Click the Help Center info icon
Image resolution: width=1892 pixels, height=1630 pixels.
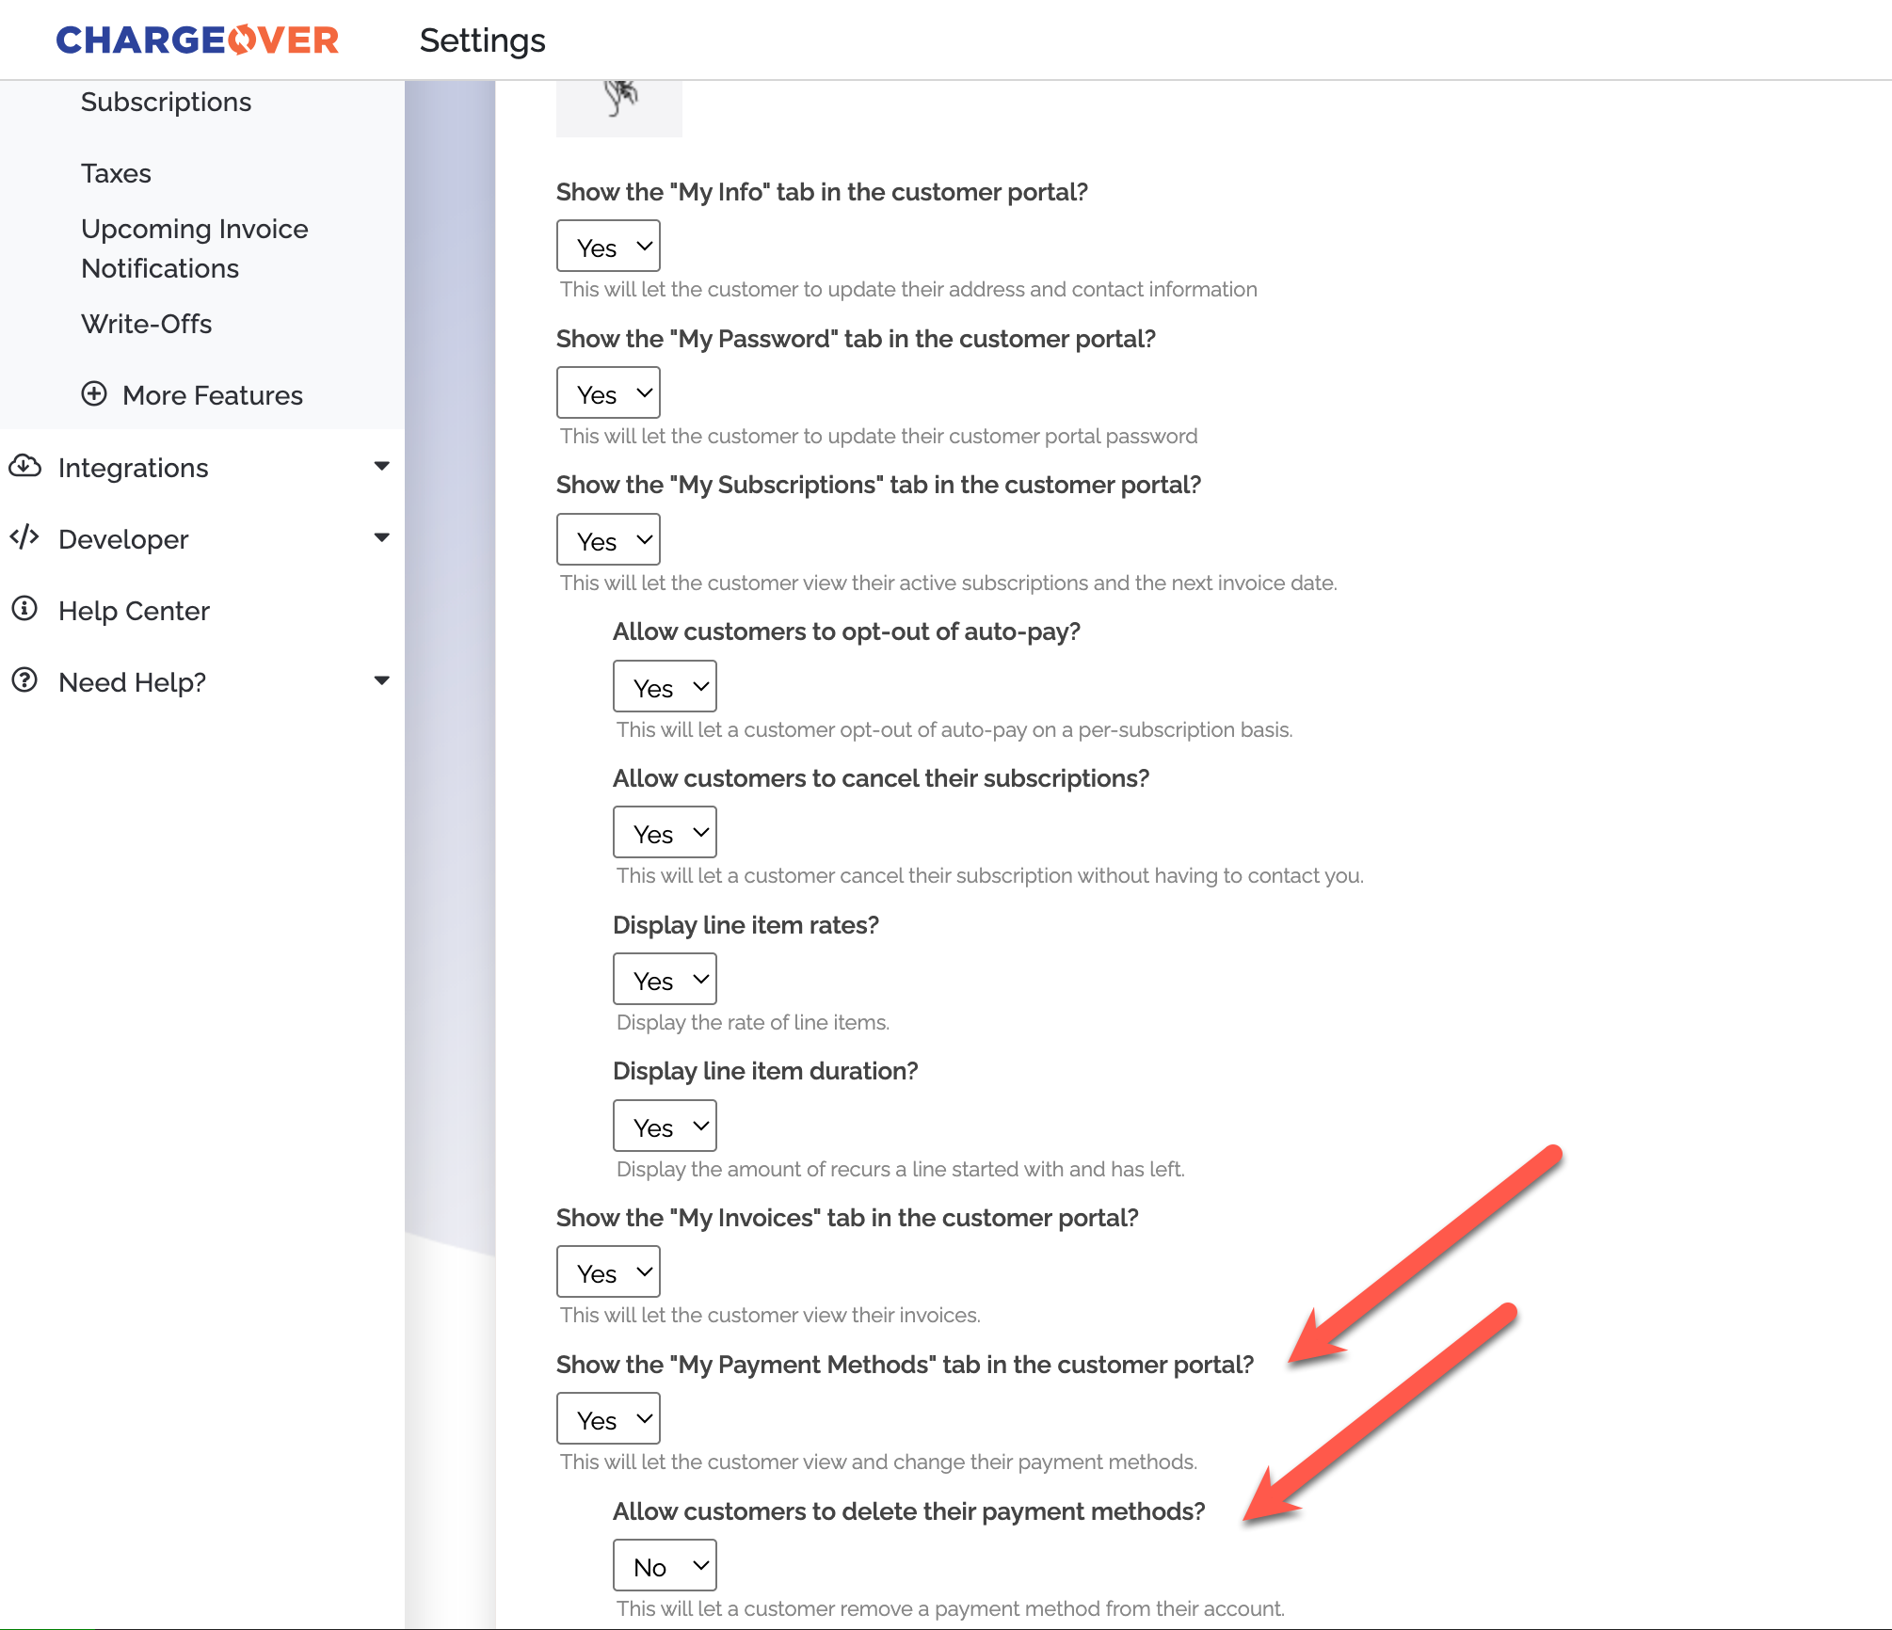(24, 610)
